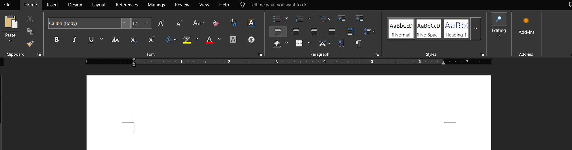Switch to the Design tab
This screenshot has width=572, height=150.
75,5
